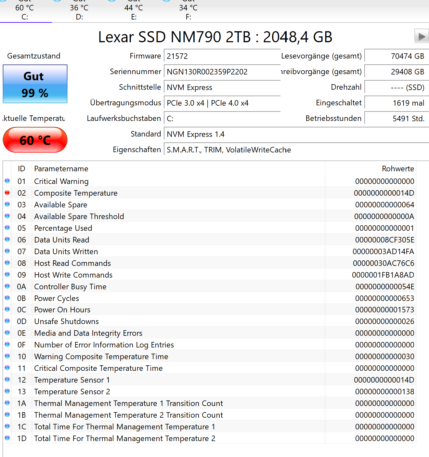The height and width of the screenshot is (457, 429).
Task: Click the Schnittstelle field NVM Express
Action: [222, 87]
